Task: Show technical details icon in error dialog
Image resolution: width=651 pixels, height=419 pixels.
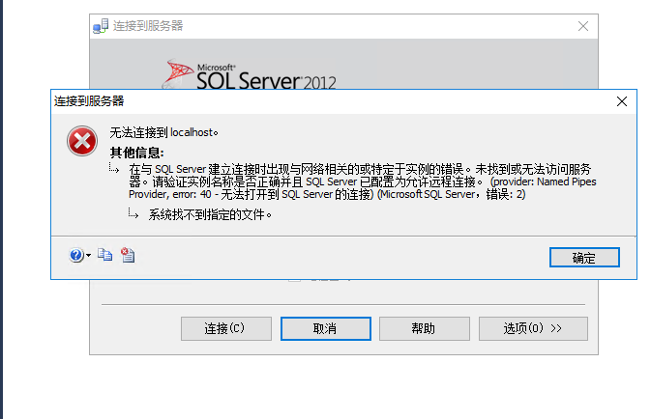Action: pos(127,256)
